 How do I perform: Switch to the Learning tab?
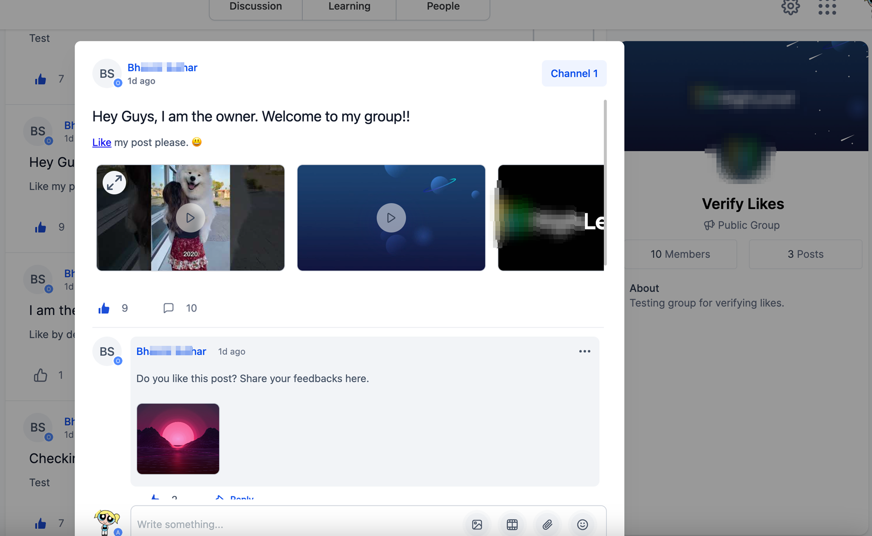point(349,7)
